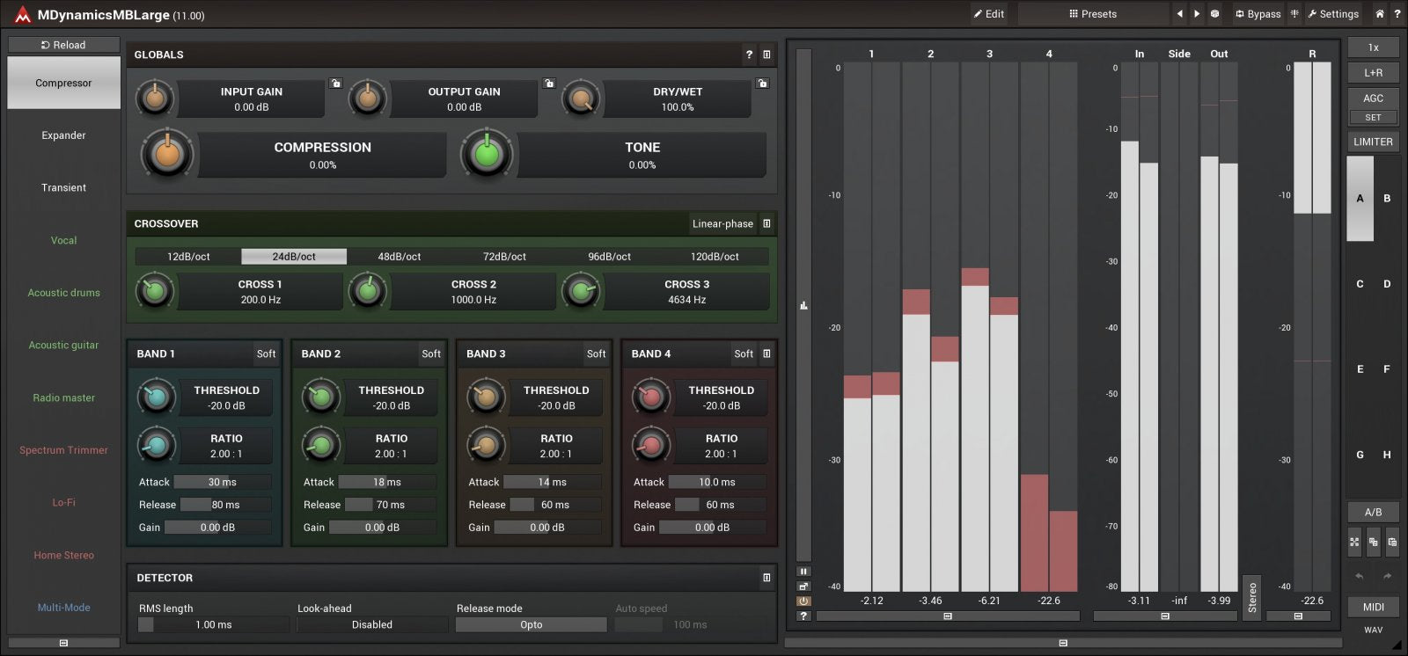This screenshot has width=1408, height=656.
Task: Click the home icon in title bar
Action: (x=1380, y=14)
